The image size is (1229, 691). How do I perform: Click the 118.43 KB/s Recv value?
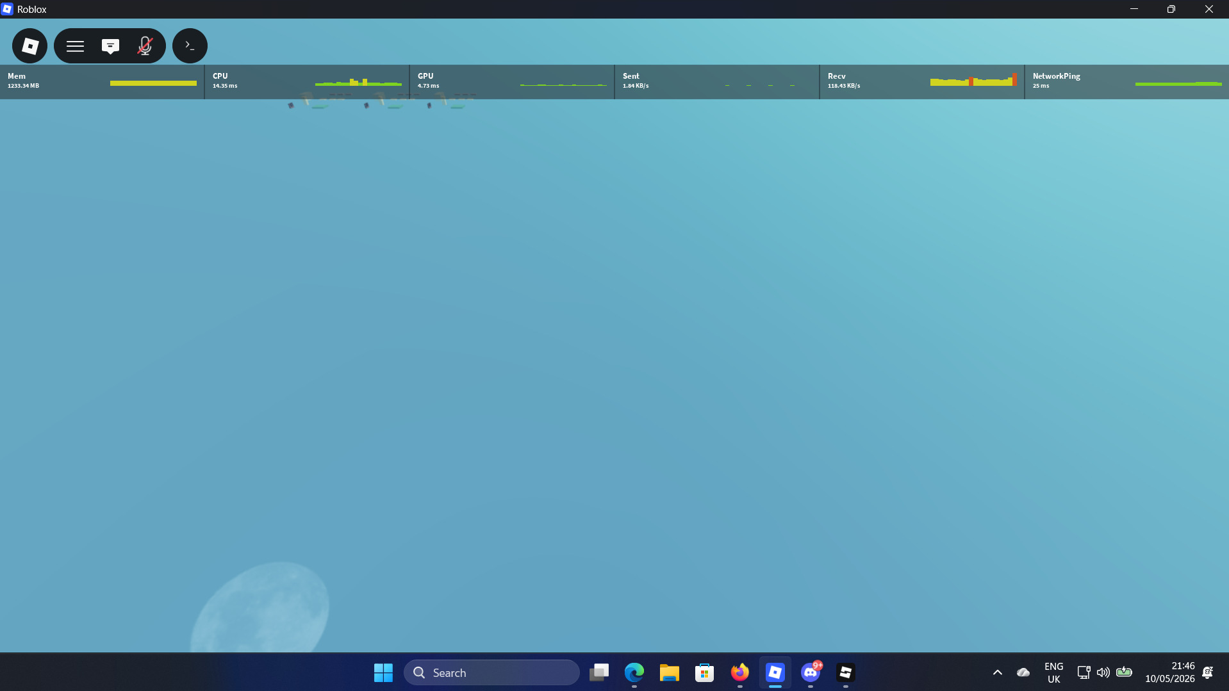pos(844,86)
